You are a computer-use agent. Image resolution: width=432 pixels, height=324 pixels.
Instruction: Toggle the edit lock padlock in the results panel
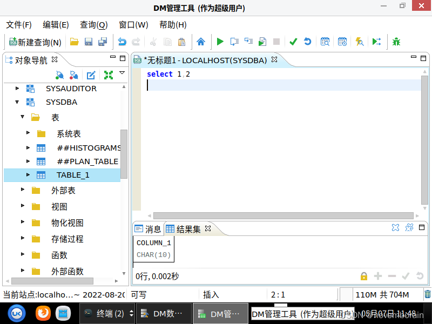(x=363, y=276)
